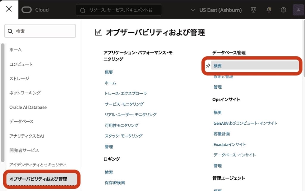Click the magnifier icon in the 検索 box
The image size is (305, 191).
(x=10, y=31)
